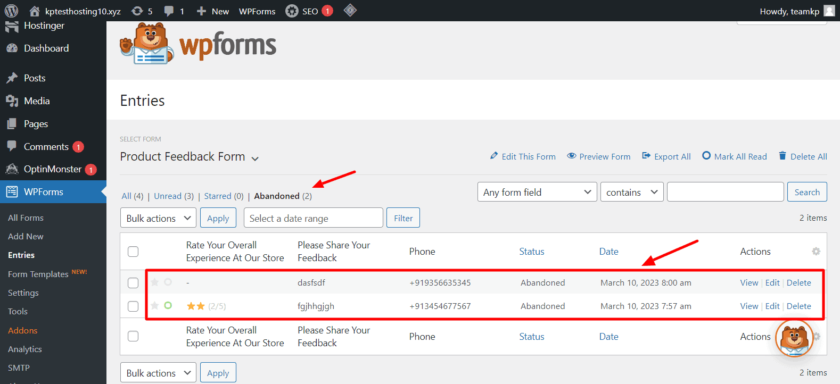Open the Analytics submenu item
Screen dimensions: 840x384
pyautogui.click(x=25, y=349)
